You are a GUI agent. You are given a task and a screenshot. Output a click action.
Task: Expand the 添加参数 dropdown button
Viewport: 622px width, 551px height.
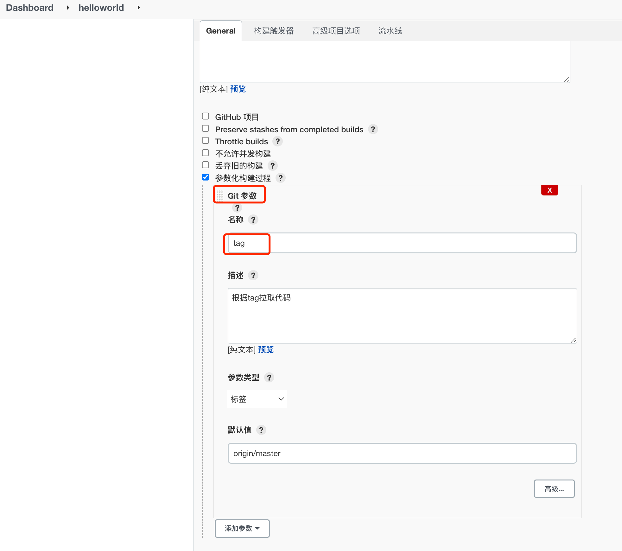pos(242,529)
